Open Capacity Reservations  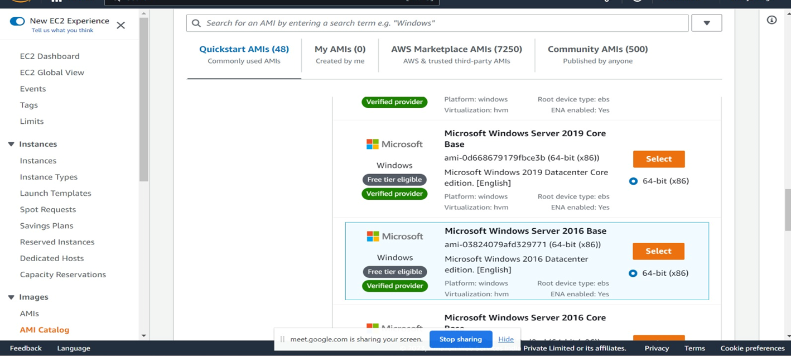click(62, 274)
